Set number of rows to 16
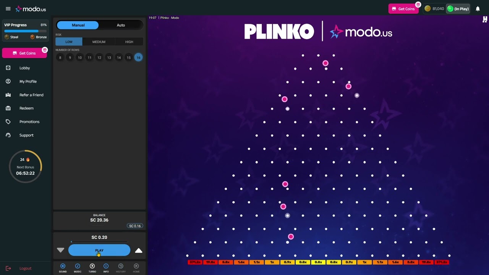489x275 pixels. [138, 58]
